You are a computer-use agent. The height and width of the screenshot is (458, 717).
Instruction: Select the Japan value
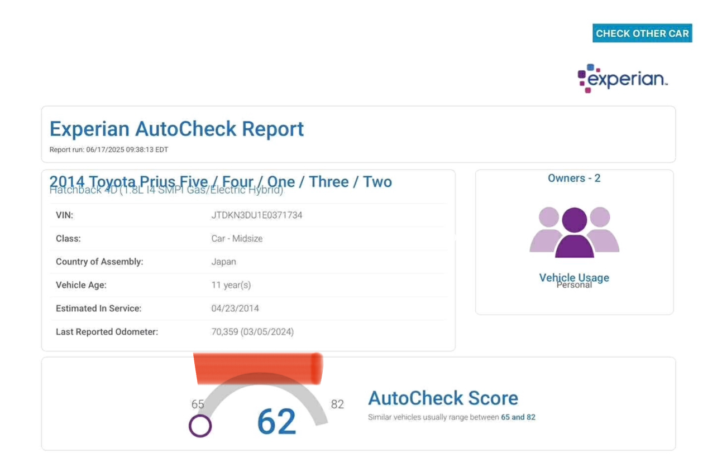223,262
